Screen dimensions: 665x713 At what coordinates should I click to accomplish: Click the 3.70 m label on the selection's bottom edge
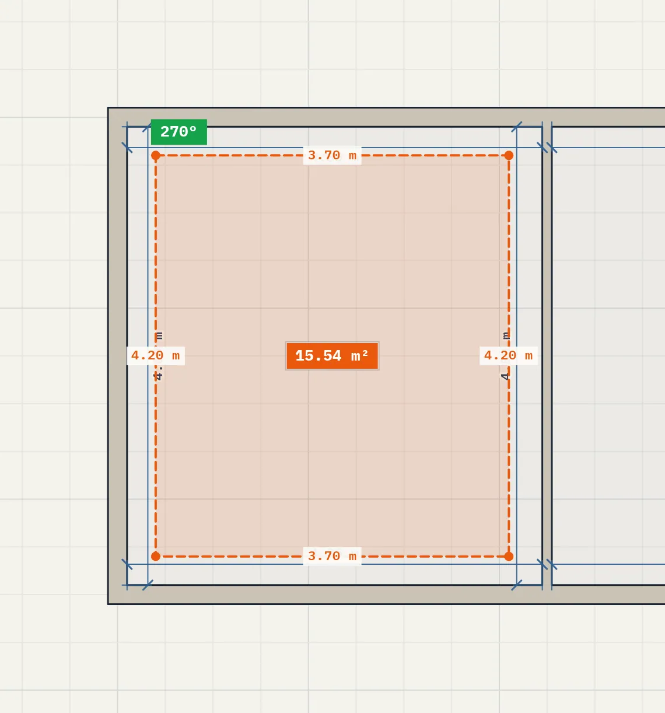pos(332,557)
